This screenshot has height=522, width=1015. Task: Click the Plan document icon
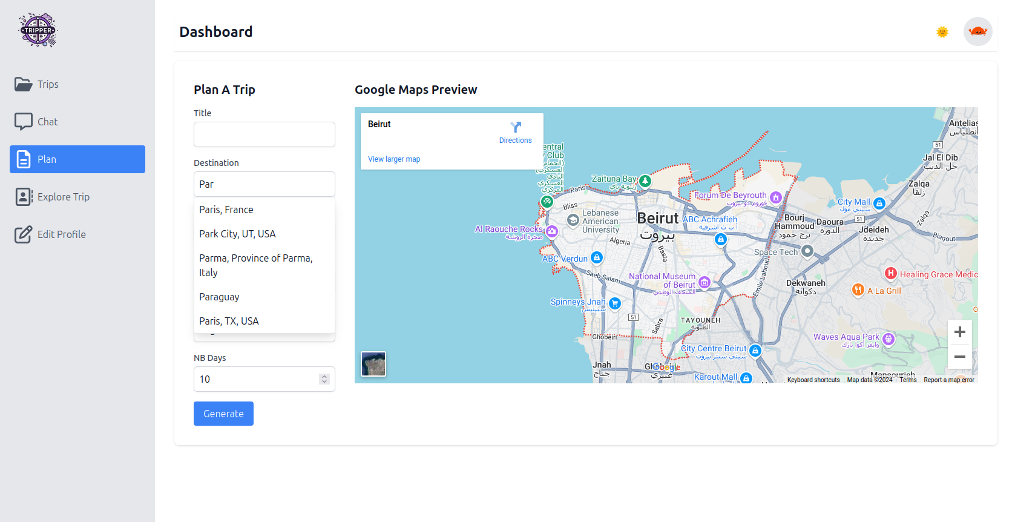tap(24, 159)
